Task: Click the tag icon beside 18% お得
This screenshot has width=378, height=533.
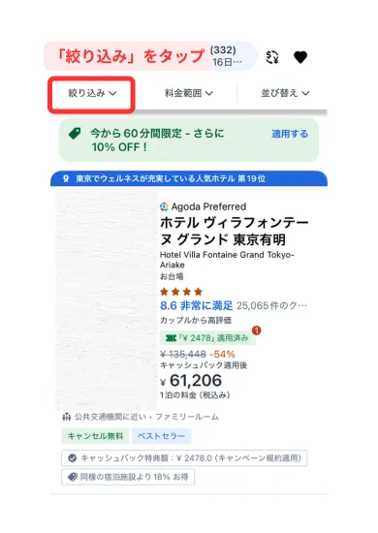Action: (72, 477)
